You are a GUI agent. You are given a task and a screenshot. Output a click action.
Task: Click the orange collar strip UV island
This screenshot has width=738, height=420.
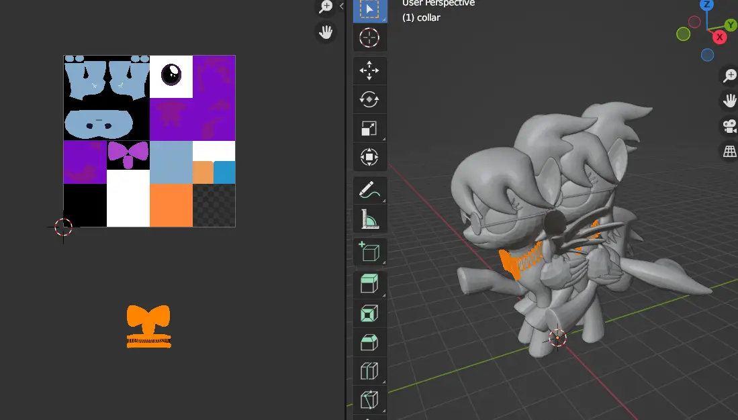coord(148,342)
